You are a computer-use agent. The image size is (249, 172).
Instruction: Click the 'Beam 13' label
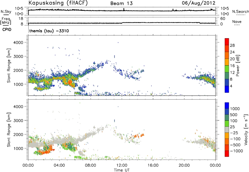121,3
